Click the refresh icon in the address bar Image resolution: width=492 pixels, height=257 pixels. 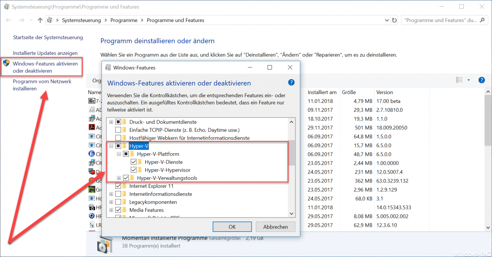click(x=394, y=20)
